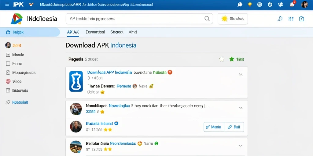Dismiss the Download APP Indonesia card
This screenshot has width=313, height=156.
[x=241, y=75]
